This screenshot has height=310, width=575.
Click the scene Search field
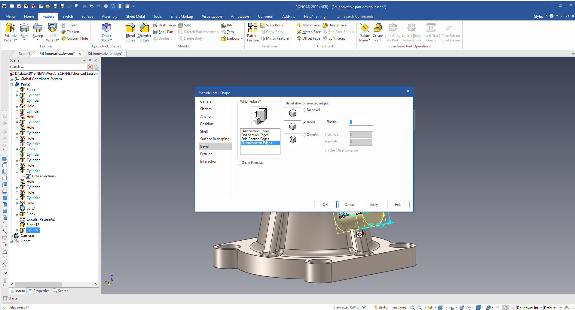click(48, 67)
